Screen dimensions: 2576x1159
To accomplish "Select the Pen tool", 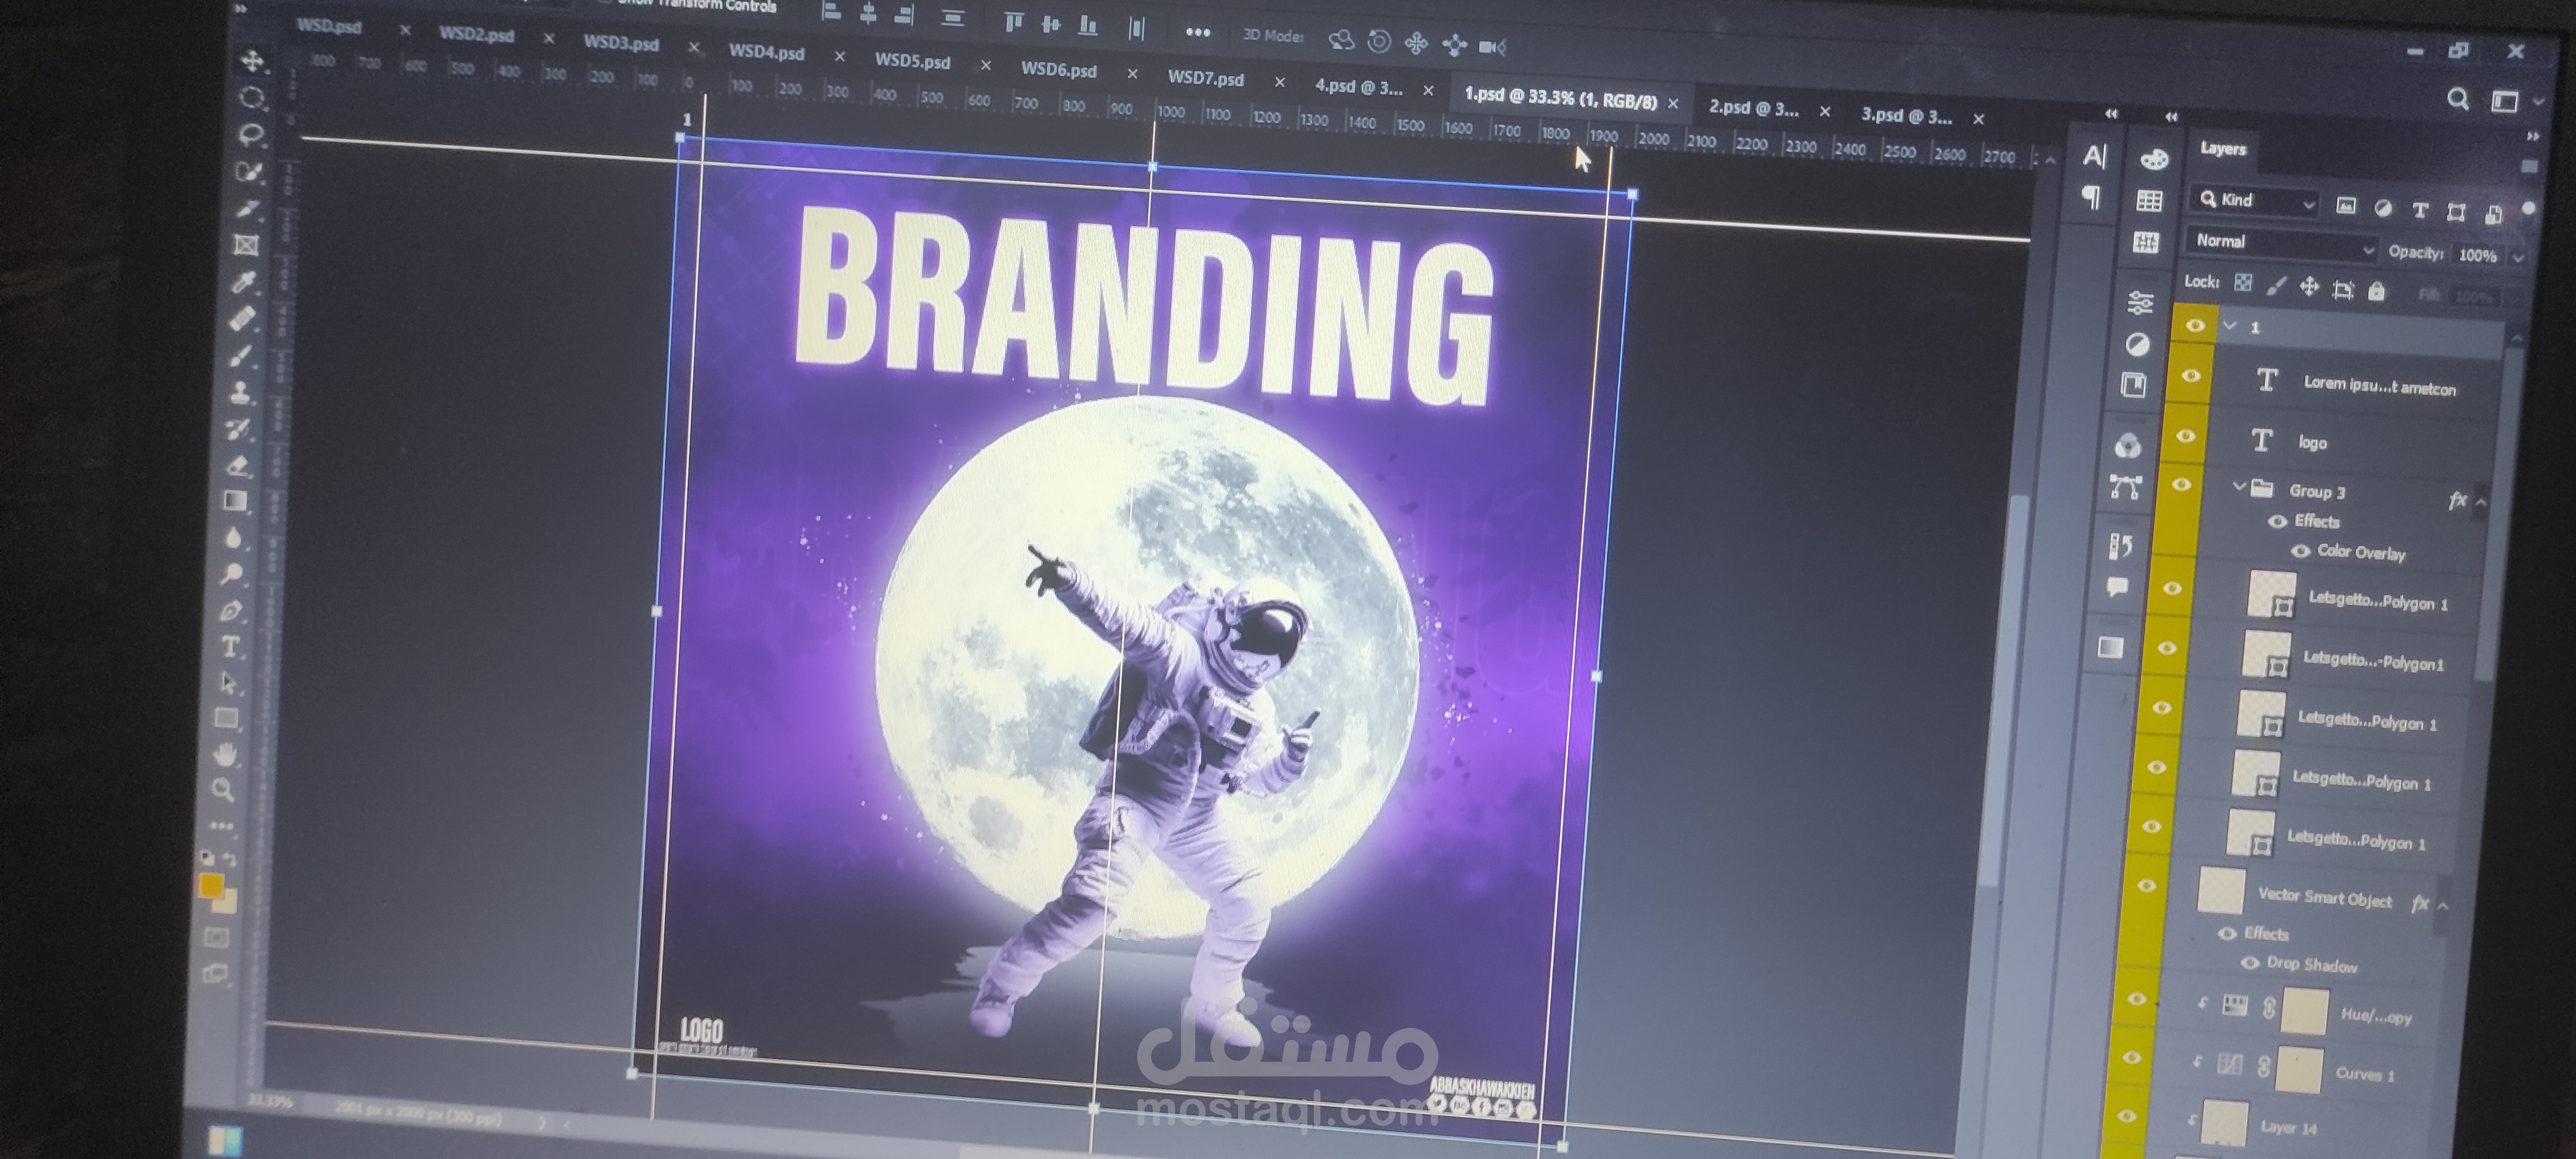I will [x=231, y=610].
